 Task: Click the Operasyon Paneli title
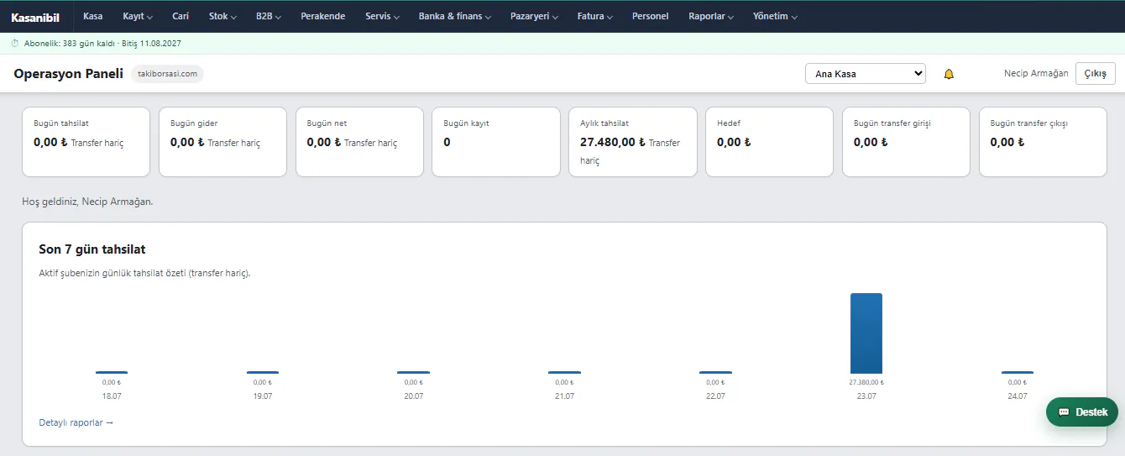(68, 74)
